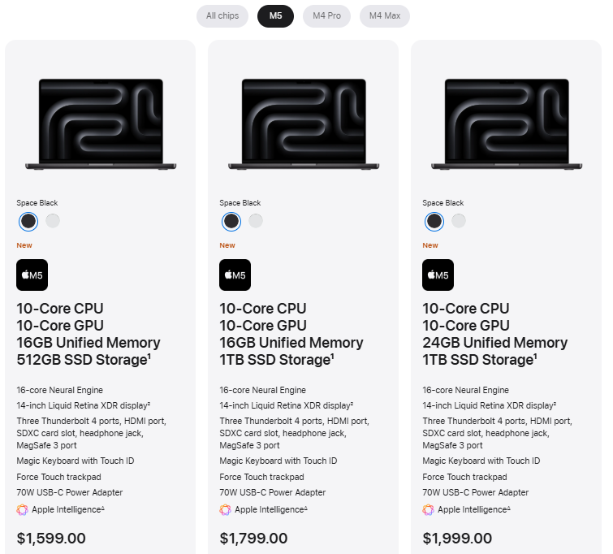
Task: Pick Space Black on the $1,599 model
Action: coord(28,221)
